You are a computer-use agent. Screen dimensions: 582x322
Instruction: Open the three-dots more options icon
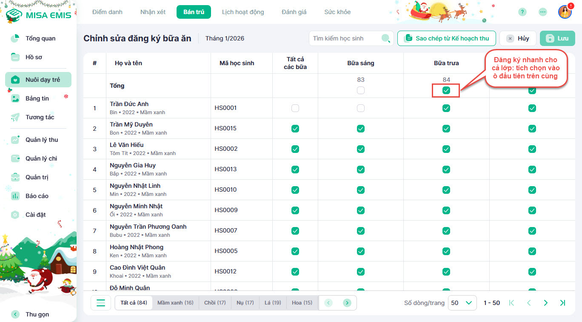click(x=542, y=12)
